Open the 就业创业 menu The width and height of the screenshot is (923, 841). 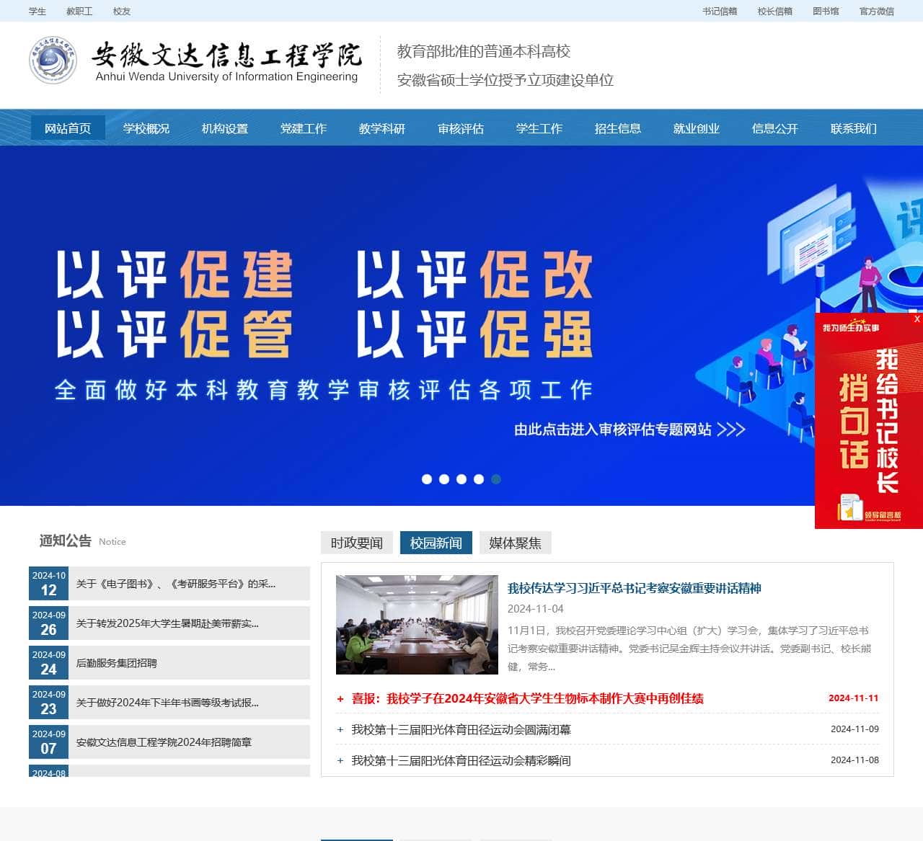697,128
